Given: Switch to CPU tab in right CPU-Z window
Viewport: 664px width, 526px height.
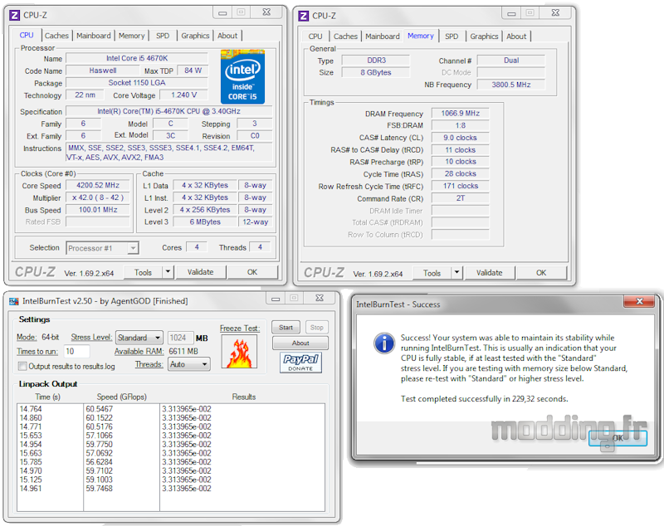Looking at the screenshot, I should (x=315, y=37).
